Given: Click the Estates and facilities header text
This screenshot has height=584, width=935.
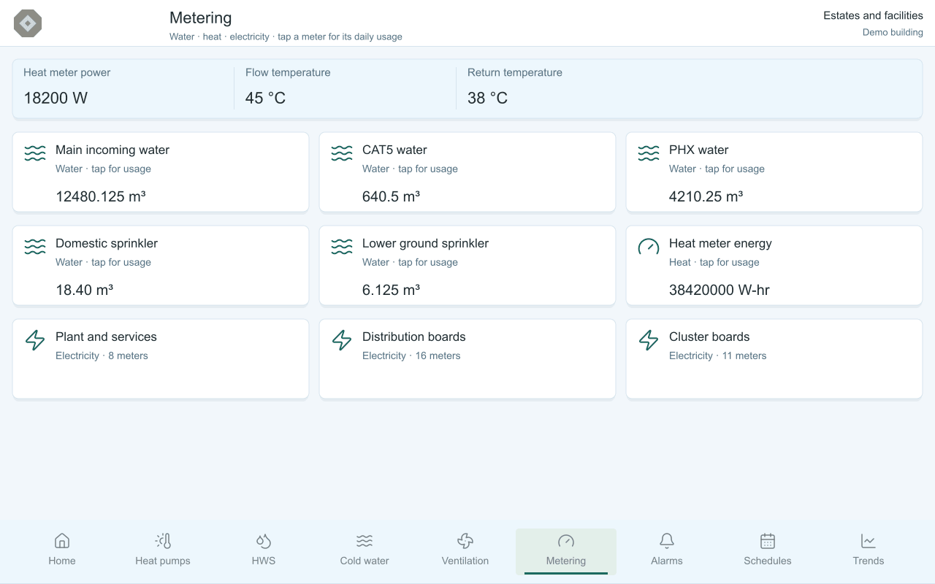Looking at the screenshot, I should 873,15.
